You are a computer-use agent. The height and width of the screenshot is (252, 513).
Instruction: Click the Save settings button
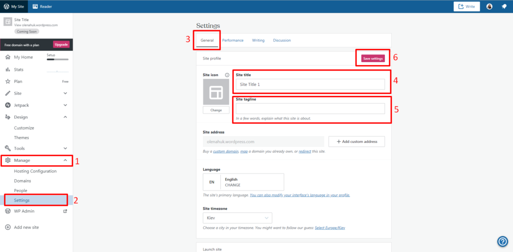point(373,58)
